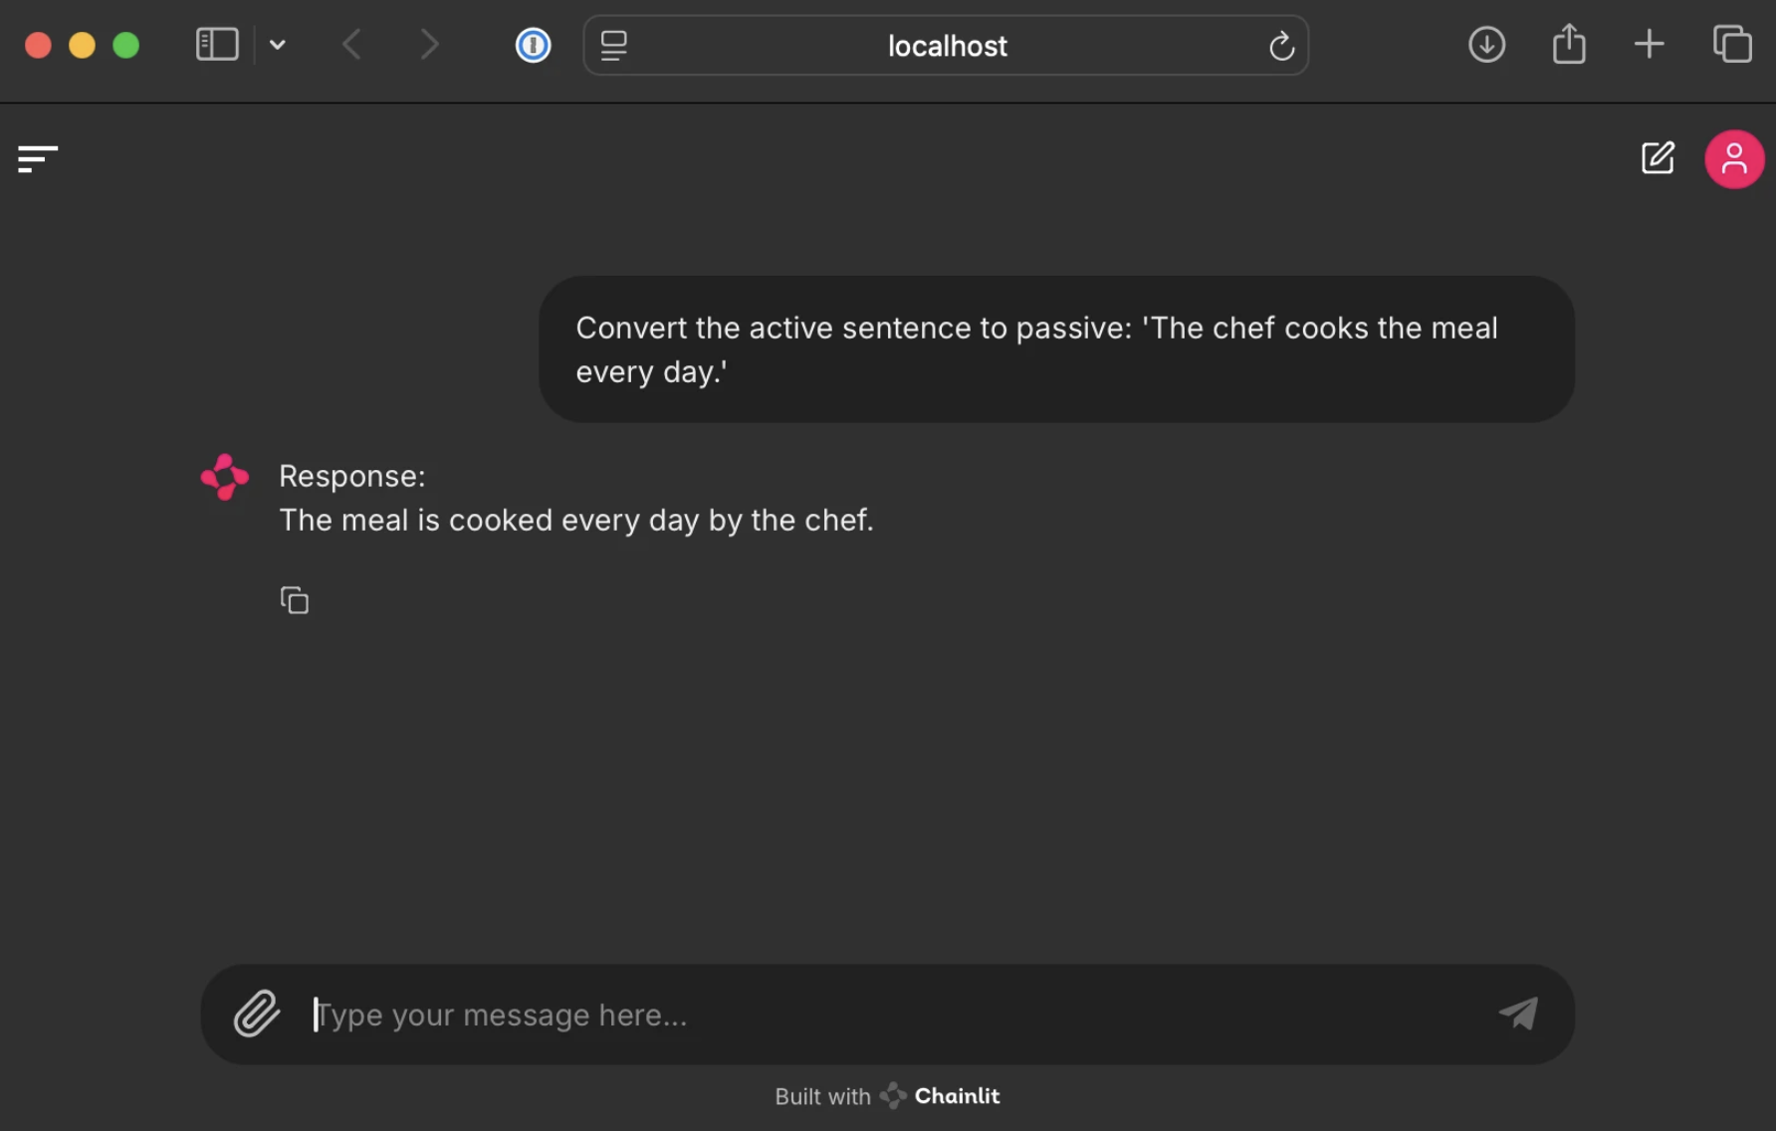1776x1131 pixels.
Task: Focus the 'Type your message here...' field
Action: pos(896,1015)
